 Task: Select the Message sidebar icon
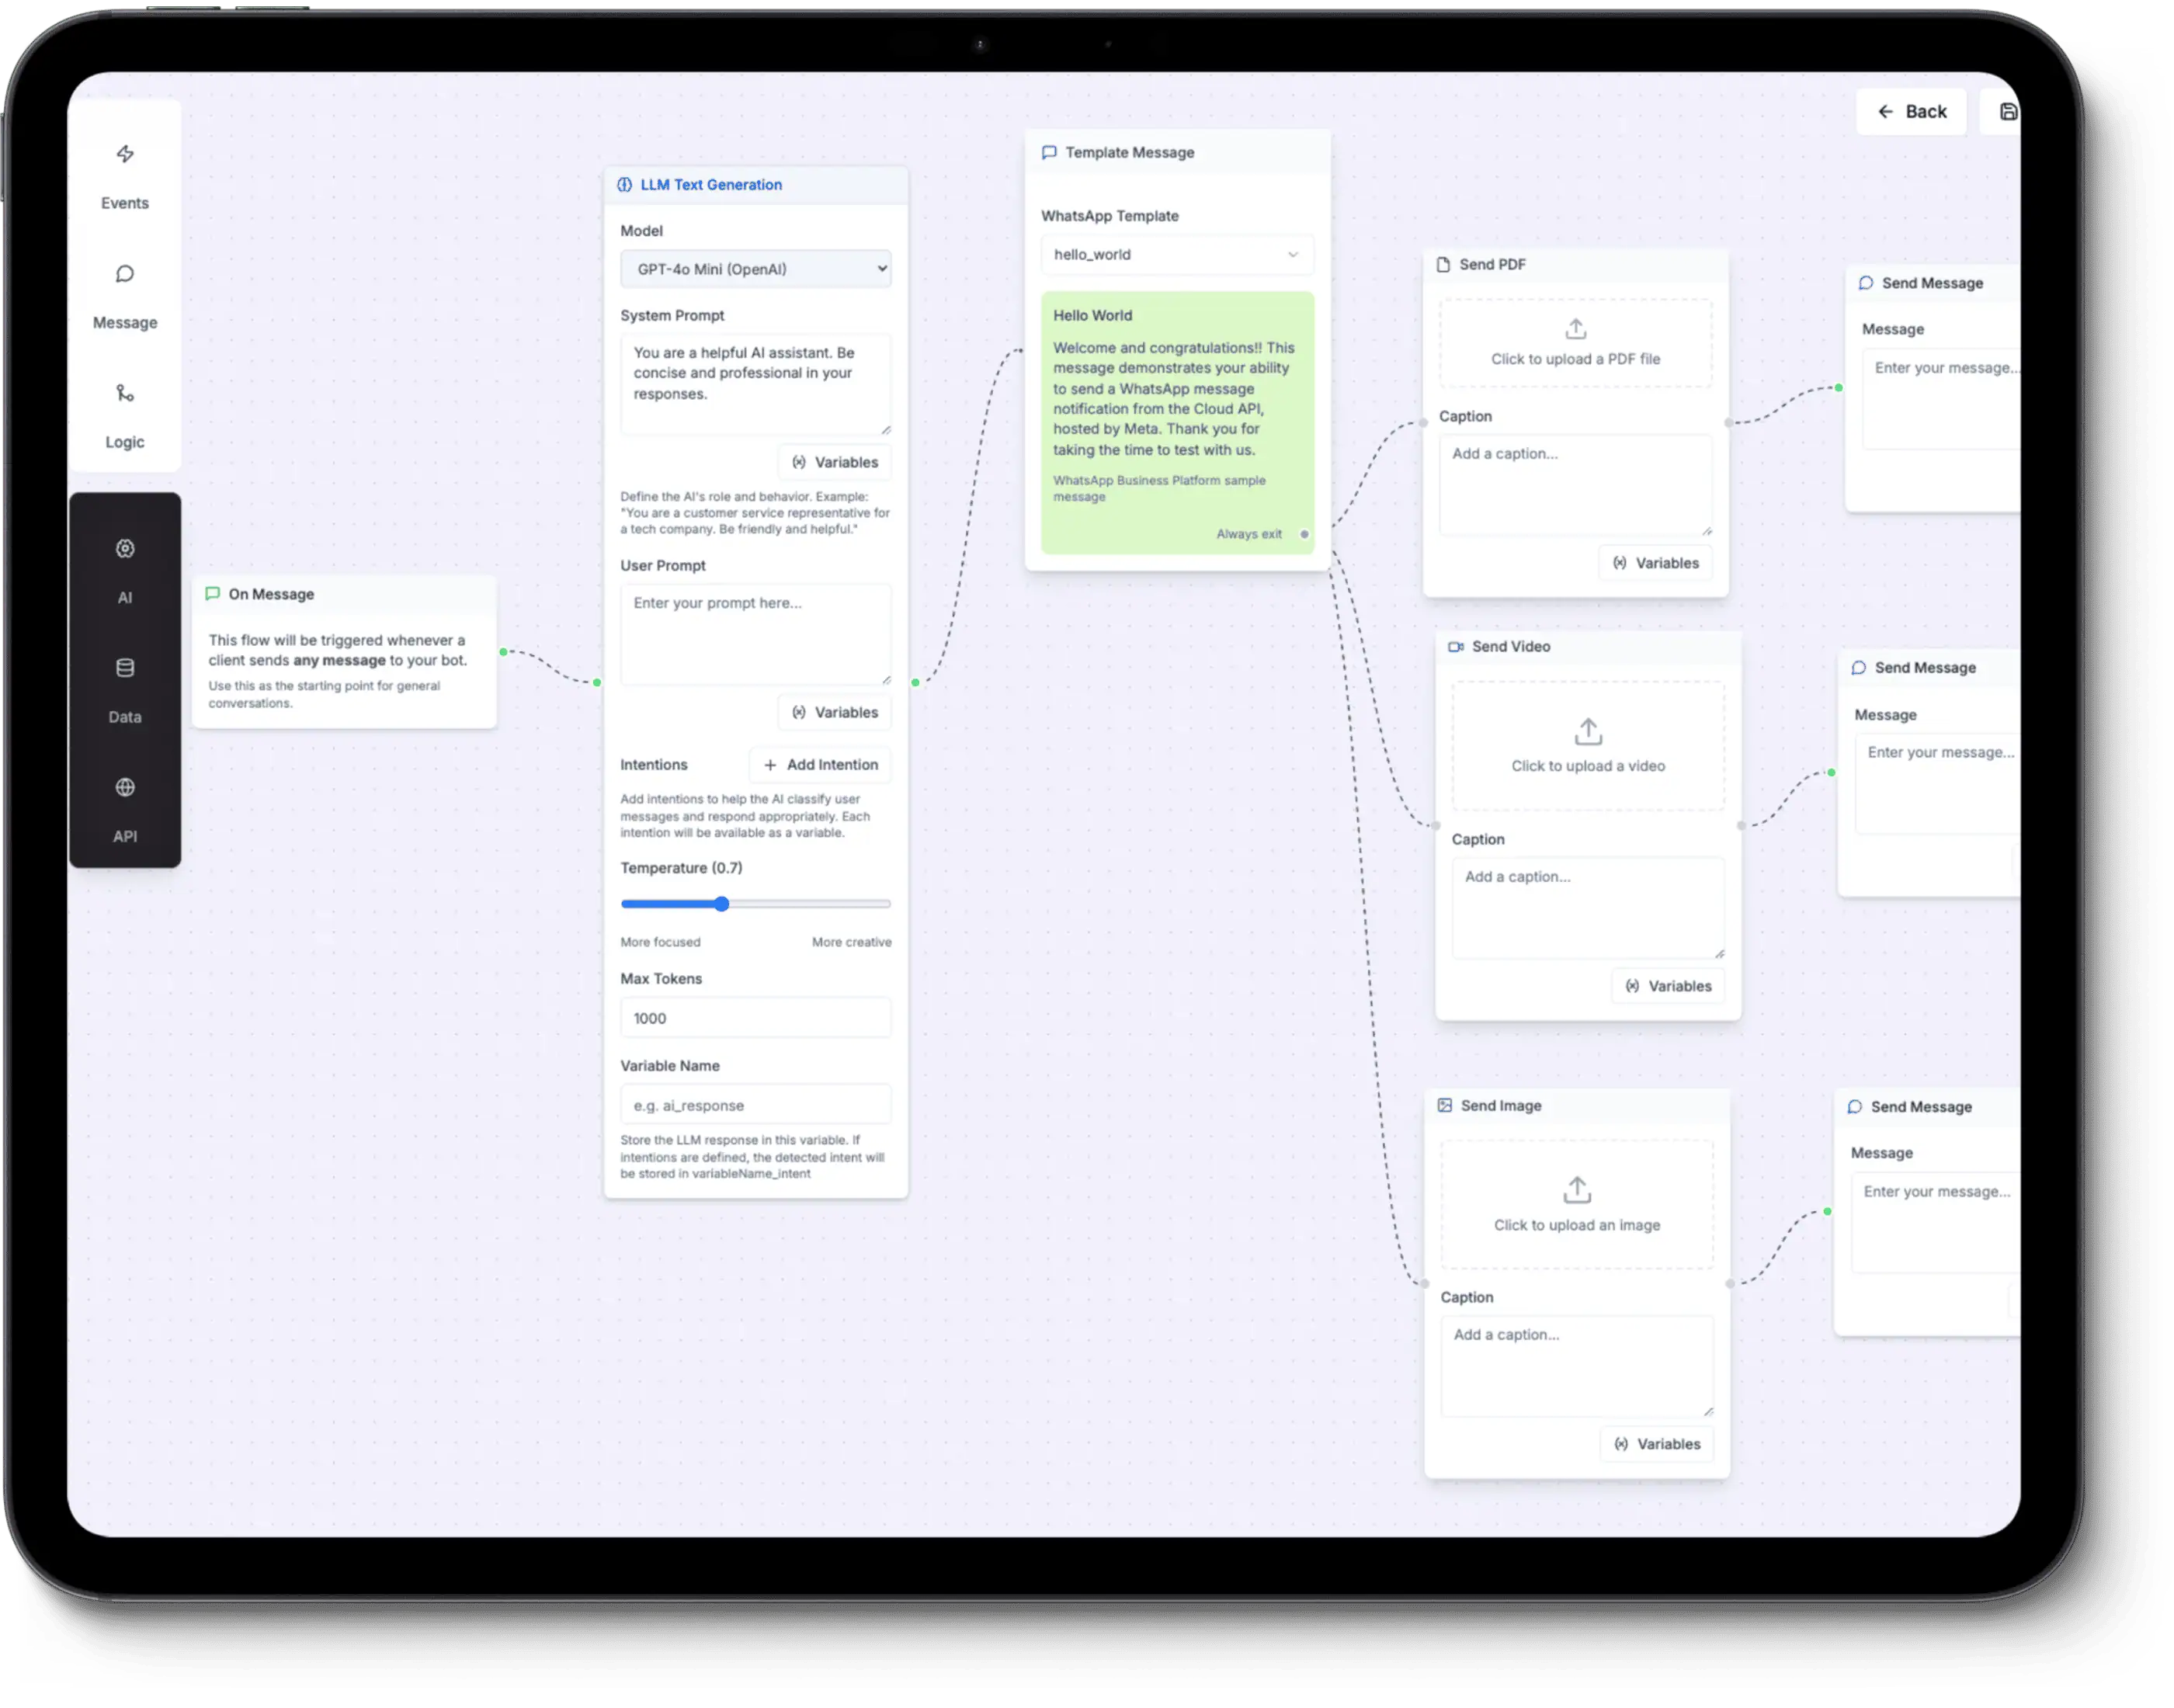124,297
